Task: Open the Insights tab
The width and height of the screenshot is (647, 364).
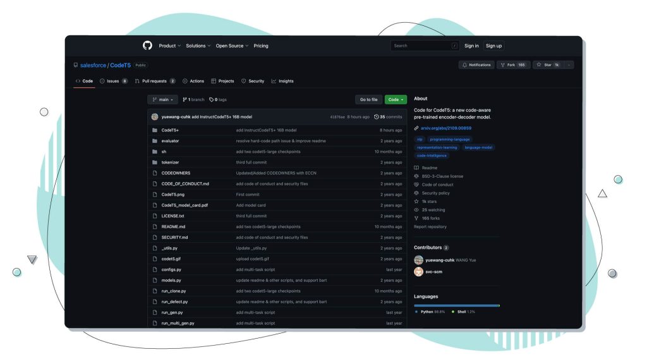Action: click(x=282, y=82)
